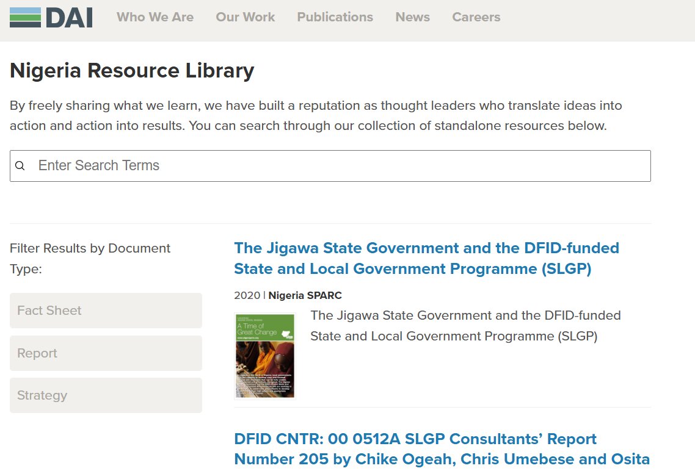Click the Nigeria Resource Library heading
This screenshot has width=695, height=471.
tap(132, 71)
